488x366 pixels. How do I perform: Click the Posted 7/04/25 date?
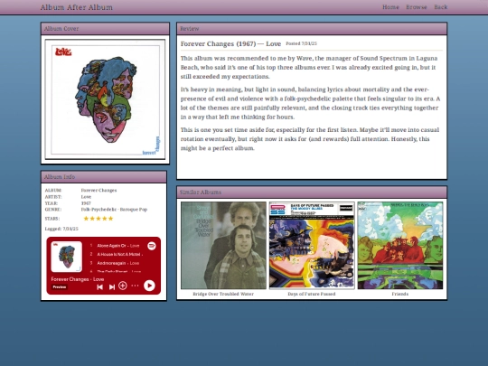pos(301,43)
